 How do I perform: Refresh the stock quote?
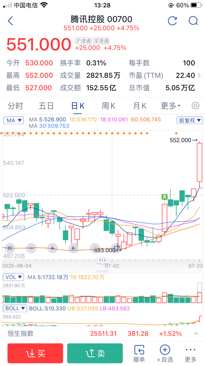pos(172,21)
